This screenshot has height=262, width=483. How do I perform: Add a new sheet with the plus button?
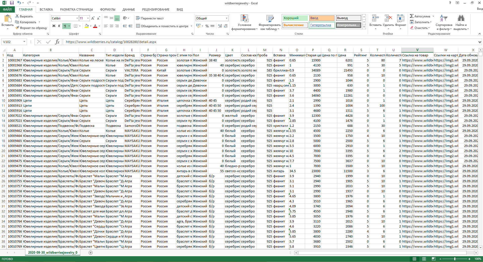[91, 252]
